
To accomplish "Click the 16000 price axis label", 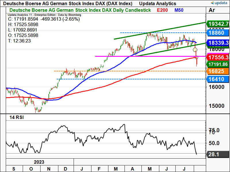I will tap(217, 87).
